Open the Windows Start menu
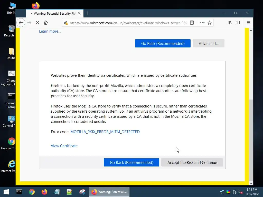The image size is (263, 197). (6, 192)
